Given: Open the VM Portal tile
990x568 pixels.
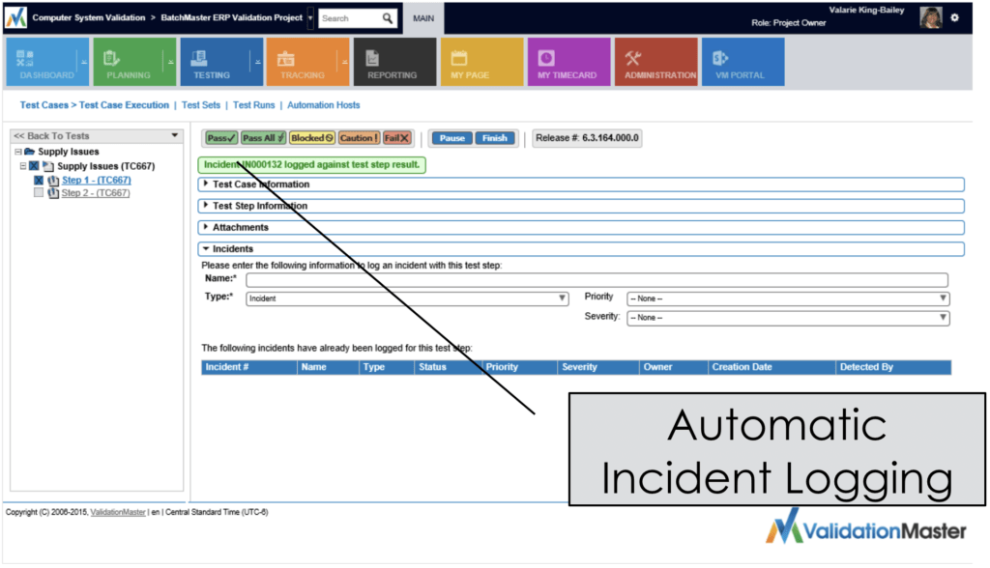Looking at the screenshot, I should click(743, 62).
